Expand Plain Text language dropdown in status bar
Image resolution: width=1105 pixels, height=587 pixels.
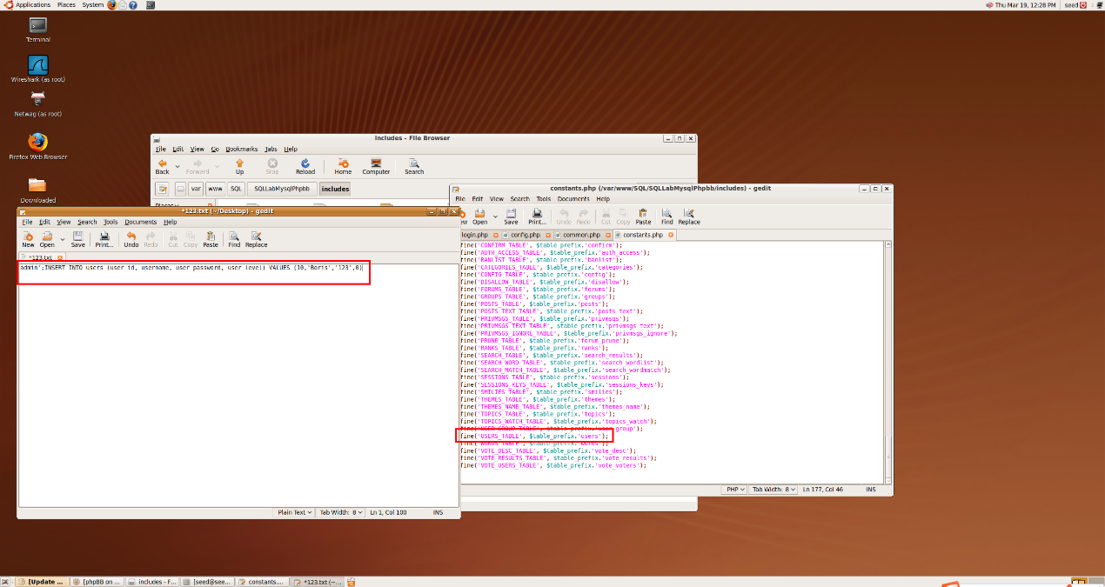click(x=291, y=512)
